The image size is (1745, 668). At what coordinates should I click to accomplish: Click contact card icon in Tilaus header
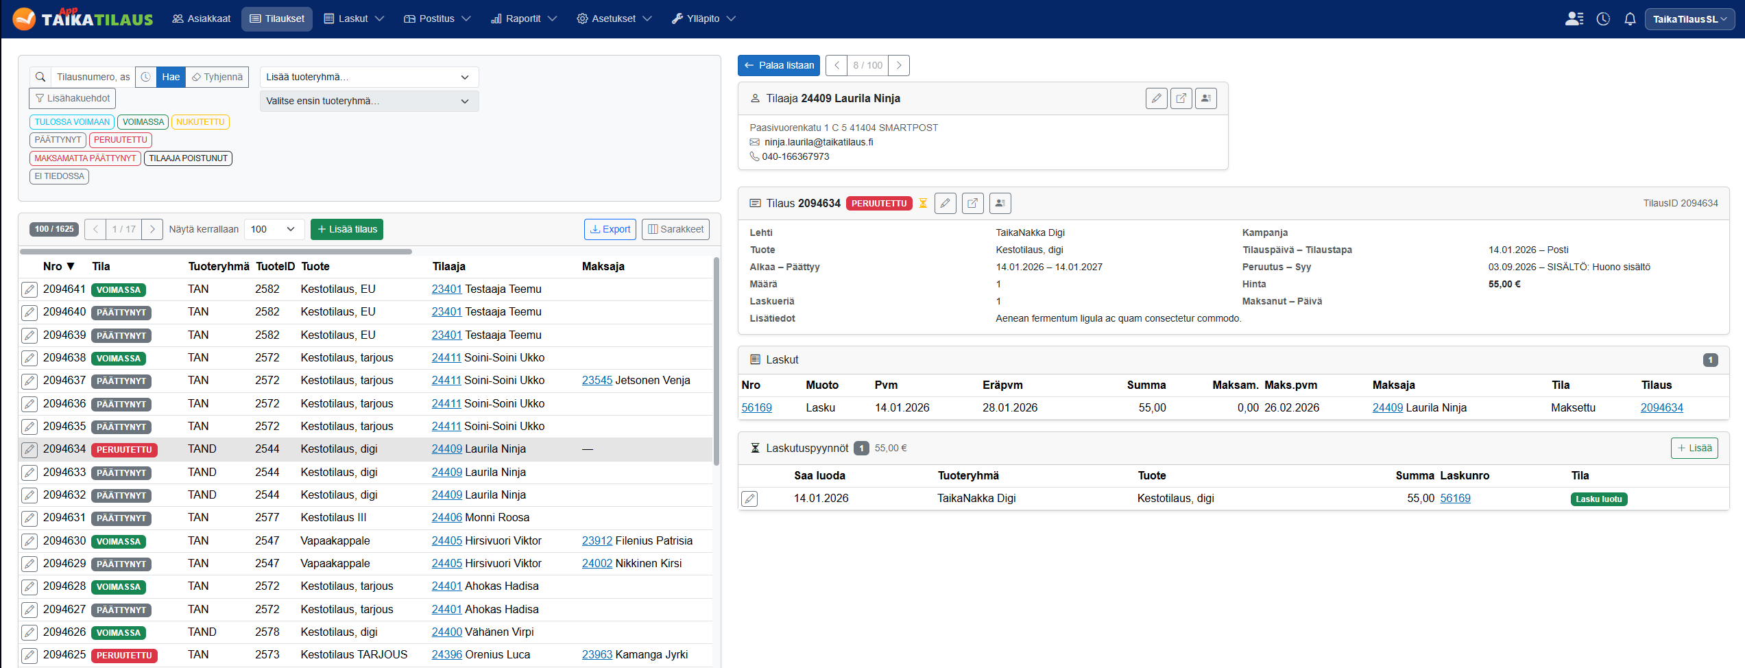pyautogui.click(x=1000, y=204)
